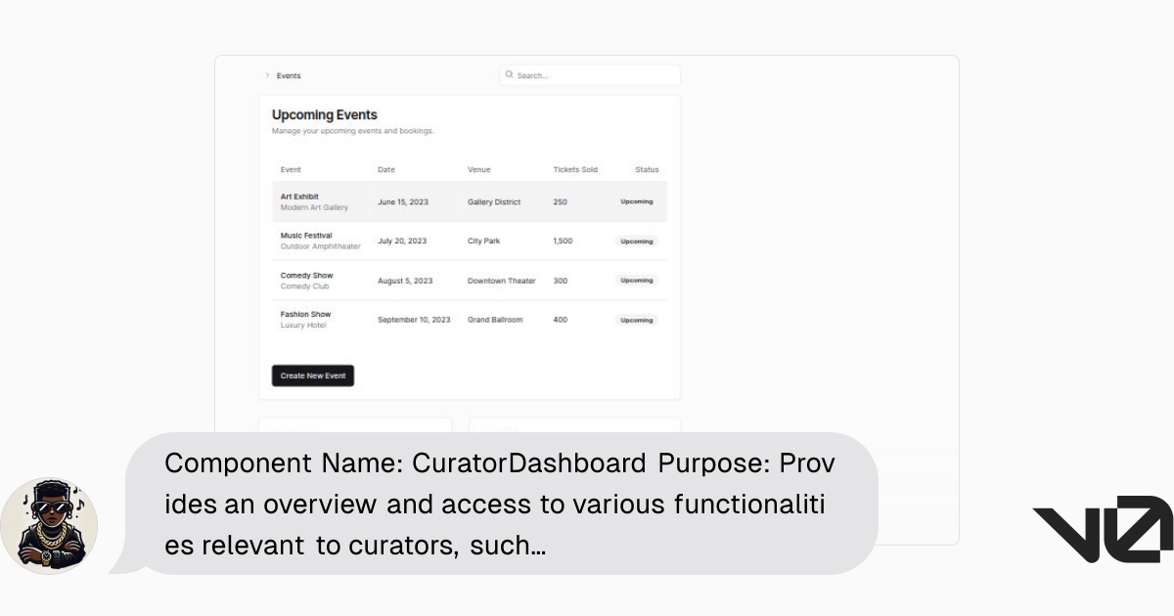Click the Upcoming badge for Music Festival
1174x616 pixels.
pyautogui.click(x=637, y=241)
